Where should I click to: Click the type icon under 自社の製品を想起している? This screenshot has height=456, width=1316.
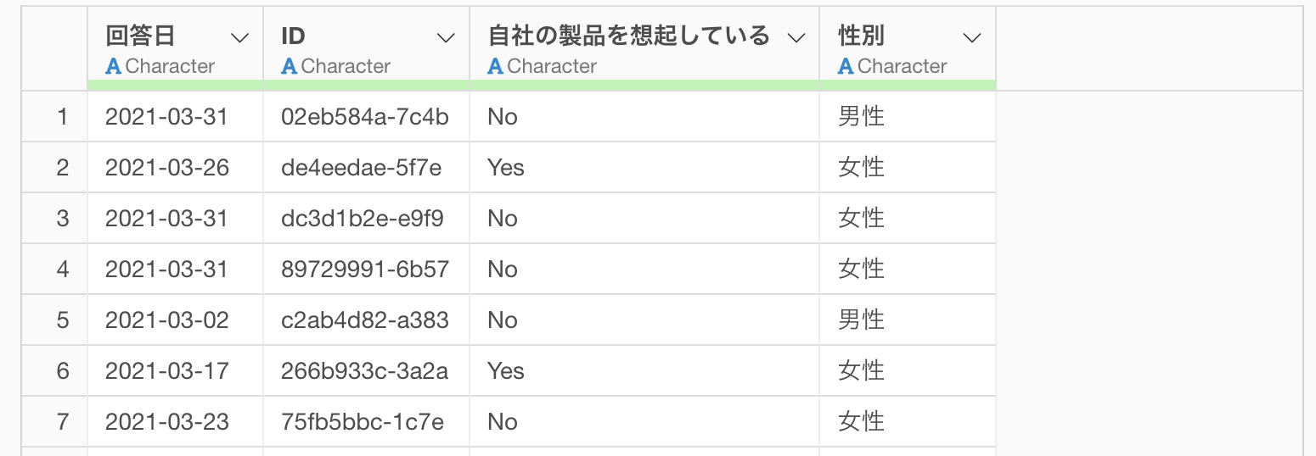pos(496,66)
